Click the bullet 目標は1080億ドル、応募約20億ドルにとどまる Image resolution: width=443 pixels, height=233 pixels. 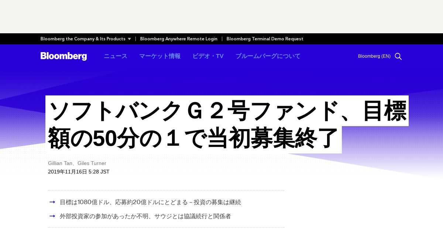(150, 202)
